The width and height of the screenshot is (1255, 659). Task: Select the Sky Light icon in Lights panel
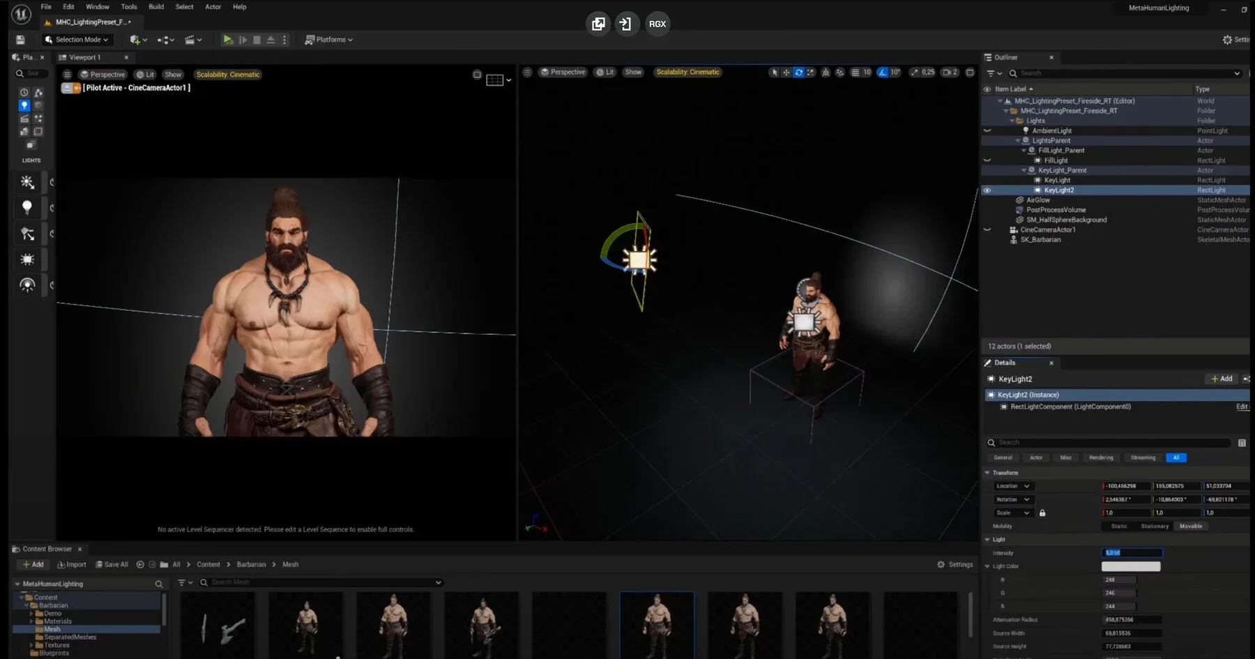pyautogui.click(x=27, y=285)
